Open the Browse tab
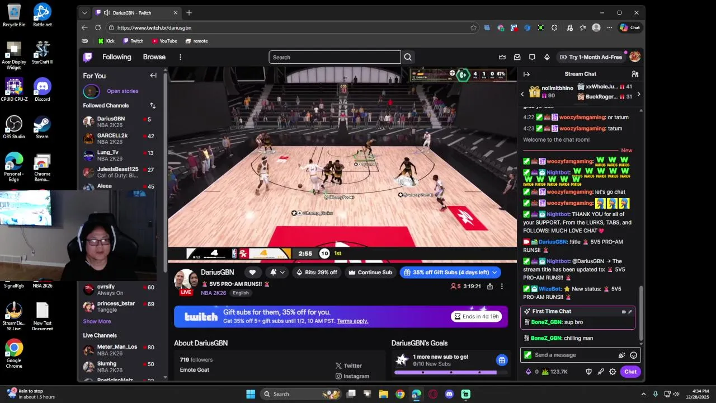This screenshot has width=716, height=403. coord(154,57)
